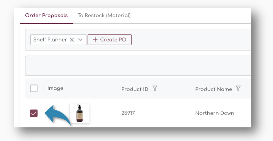Select the Northern Dawn product name
The width and height of the screenshot is (273, 141).
[215, 113]
